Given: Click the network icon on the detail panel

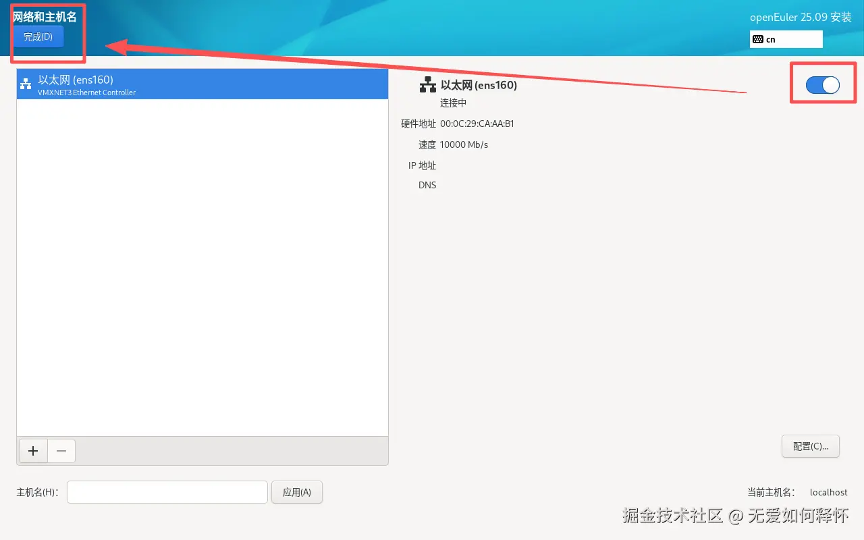Looking at the screenshot, I should (x=427, y=84).
